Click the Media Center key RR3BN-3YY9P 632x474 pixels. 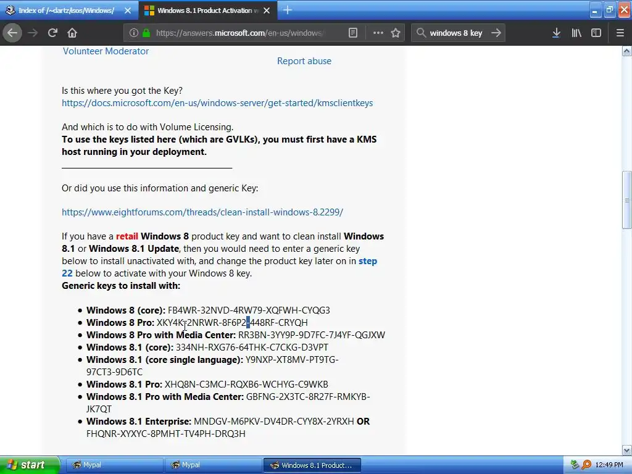312,335
